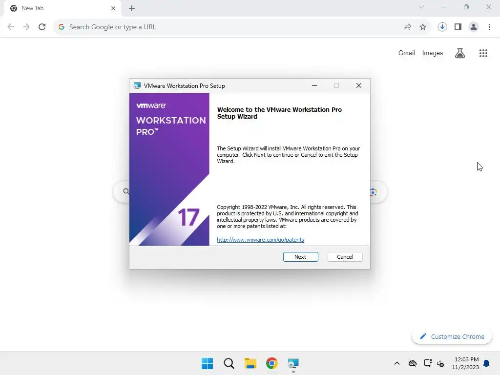This screenshot has height=375, width=500.
Task: Go back in Chrome
Action: 11,27
